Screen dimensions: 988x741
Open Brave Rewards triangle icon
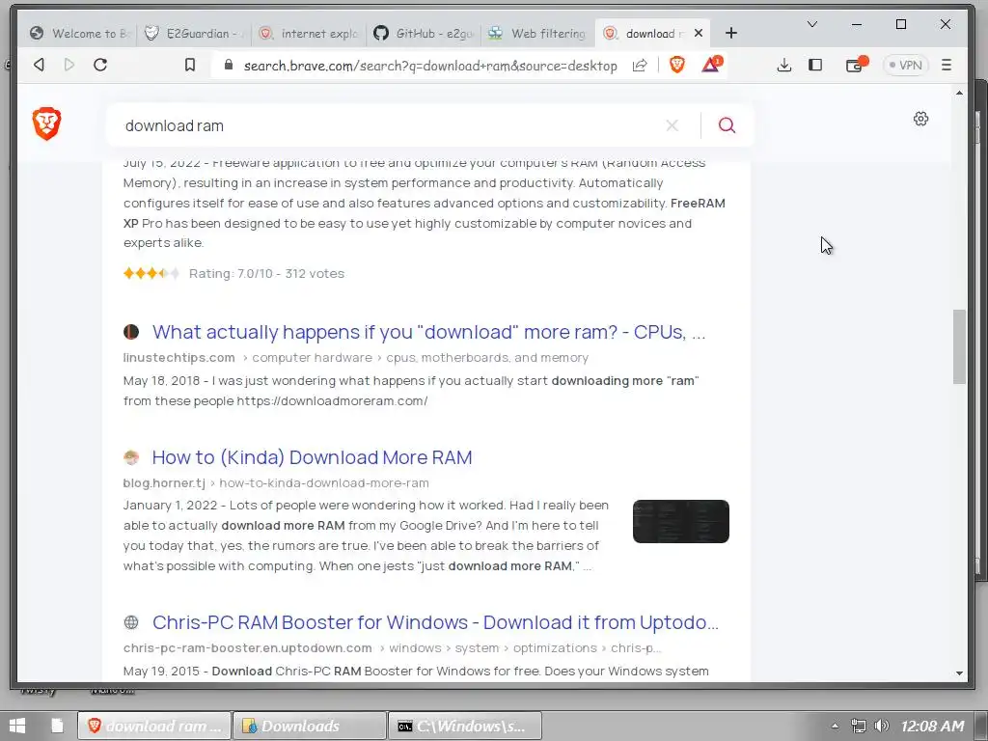click(x=711, y=65)
